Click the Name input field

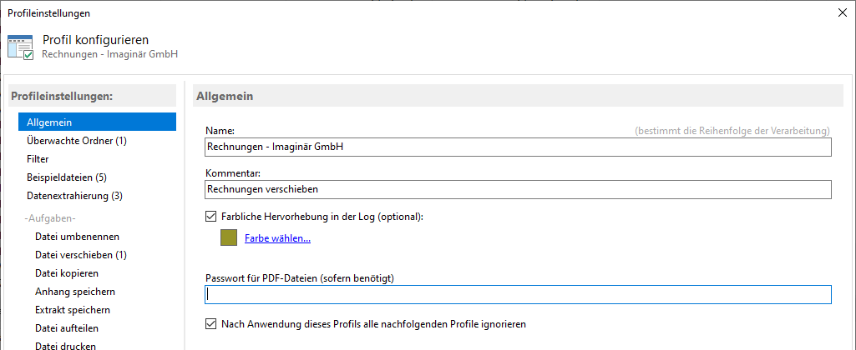coord(518,147)
